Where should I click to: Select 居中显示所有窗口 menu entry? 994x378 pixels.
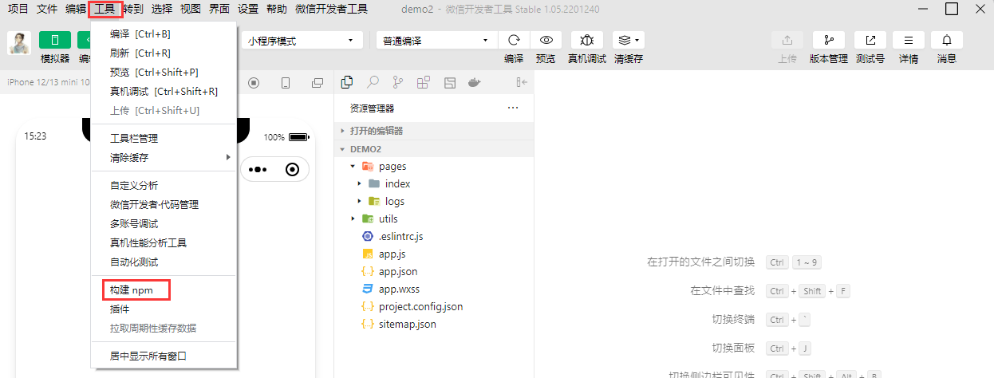coord(164,356)
